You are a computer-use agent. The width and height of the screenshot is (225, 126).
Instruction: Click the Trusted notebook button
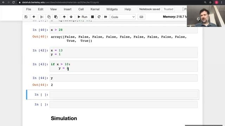point(168,9)
